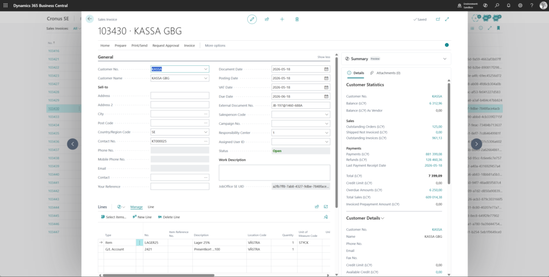This screenshot has height=277, width=549.
Task: Open Customer No. dropdown
Action: point(205,69)
